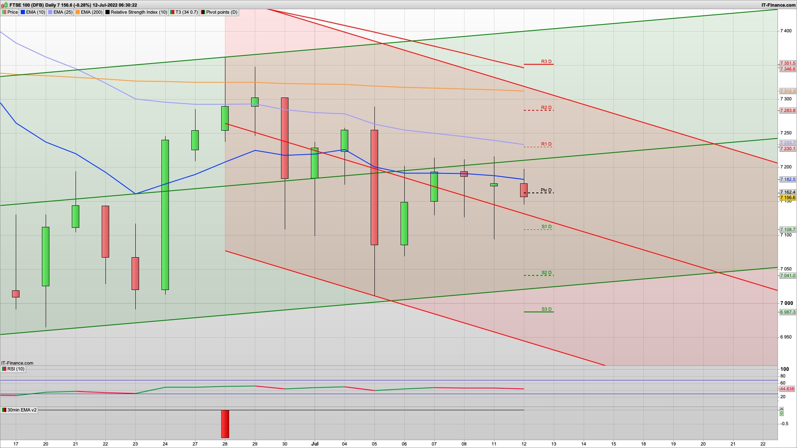Click the 7 108.7 S1 price tag
This screenshot has width=797, height=448.
[787, 229]
